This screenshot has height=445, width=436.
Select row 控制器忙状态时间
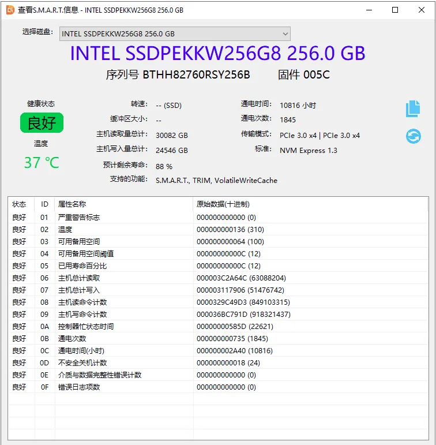218,326
